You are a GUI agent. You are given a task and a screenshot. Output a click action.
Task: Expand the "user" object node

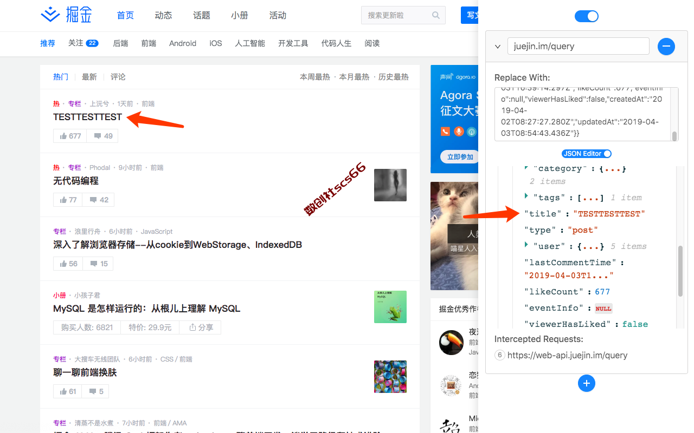tap(526, 245)
